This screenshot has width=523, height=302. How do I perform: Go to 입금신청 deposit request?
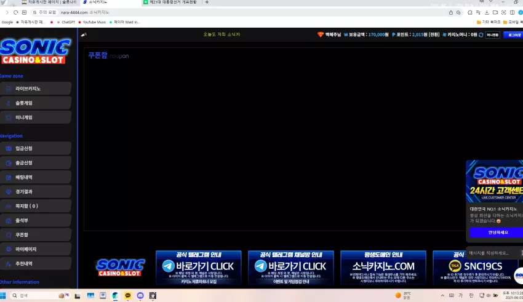[x=35, y=148]
